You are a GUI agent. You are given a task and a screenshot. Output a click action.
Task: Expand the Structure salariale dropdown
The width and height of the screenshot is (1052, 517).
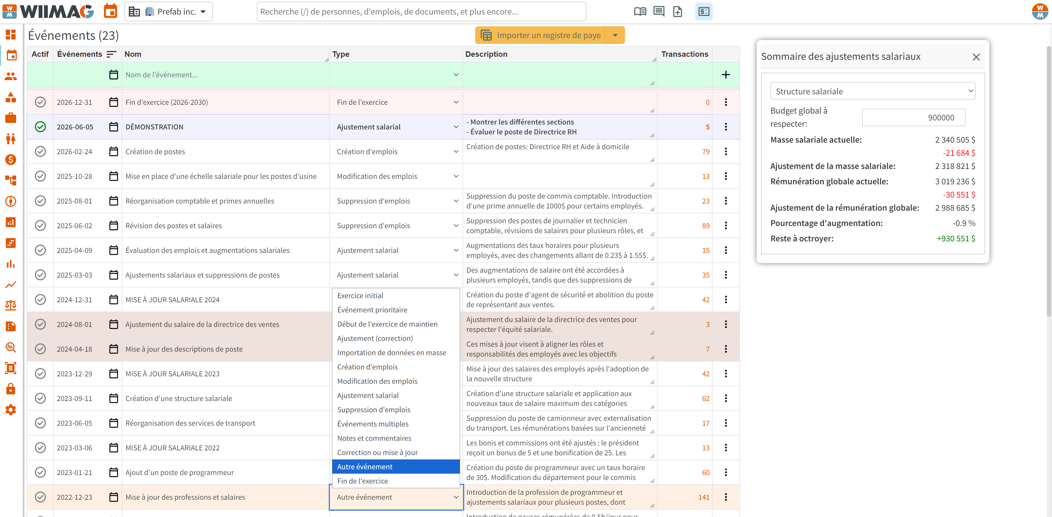pos(872,91)
